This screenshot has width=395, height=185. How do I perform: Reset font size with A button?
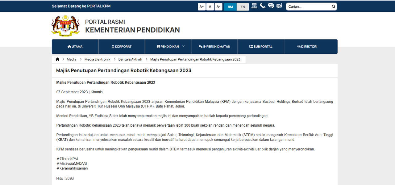pyautogui.click(x=210, y=6)
